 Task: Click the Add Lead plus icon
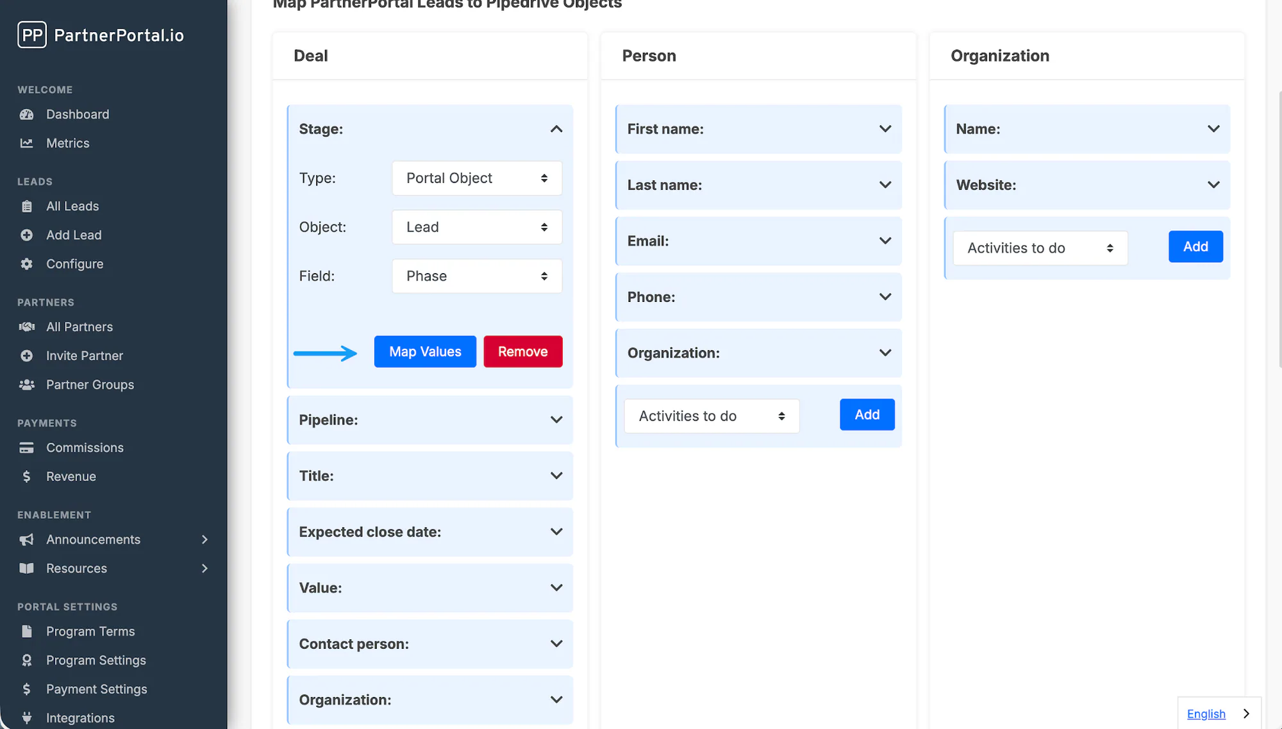point(26,235)
